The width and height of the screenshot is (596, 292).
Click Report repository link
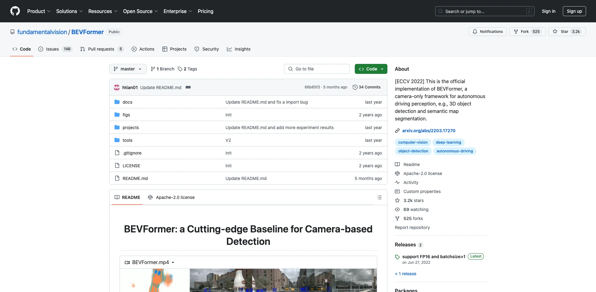click(x=412, y=227)
